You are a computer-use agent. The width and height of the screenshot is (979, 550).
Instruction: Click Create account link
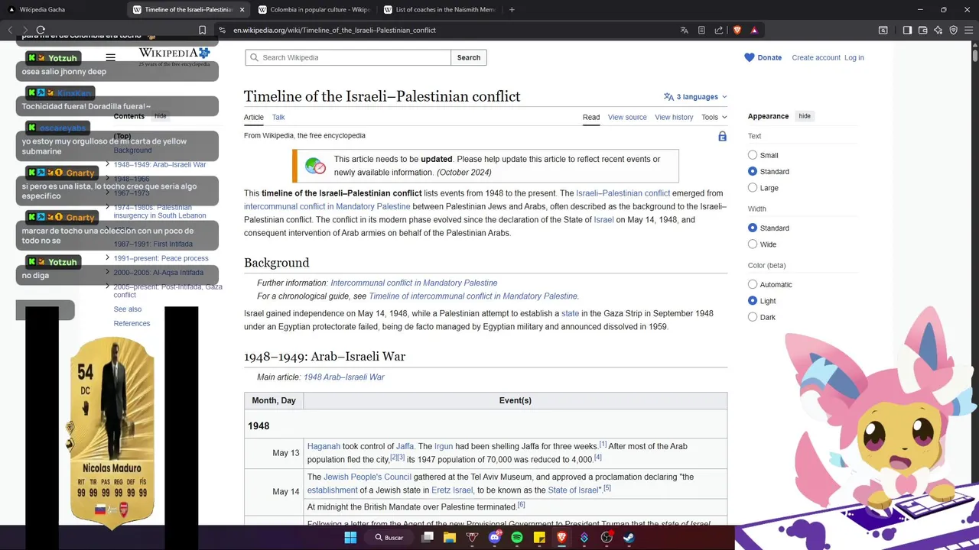click(816, 57)
